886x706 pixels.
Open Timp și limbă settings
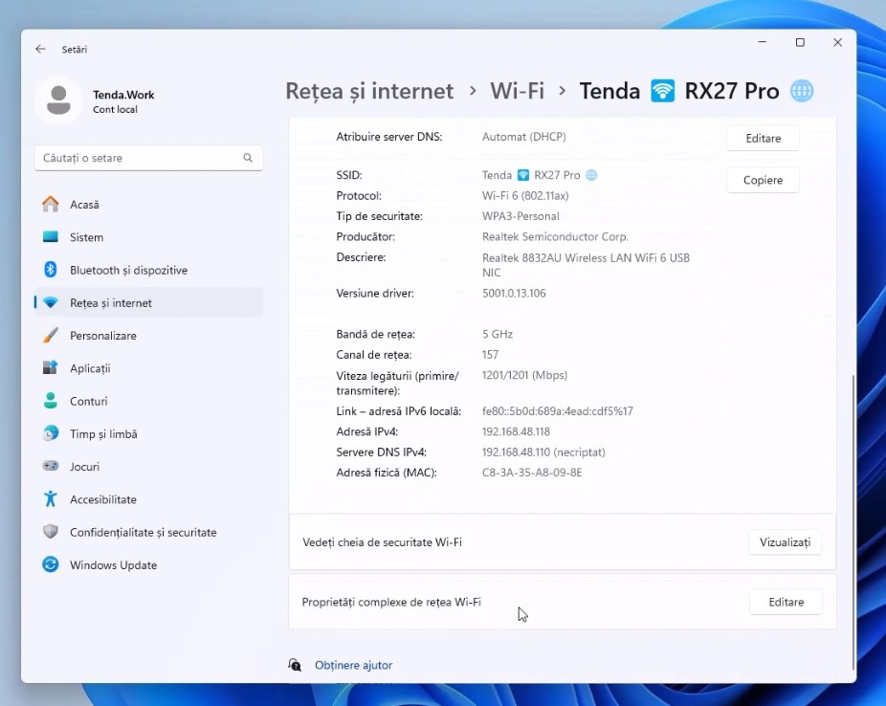[x=148, y=433]
